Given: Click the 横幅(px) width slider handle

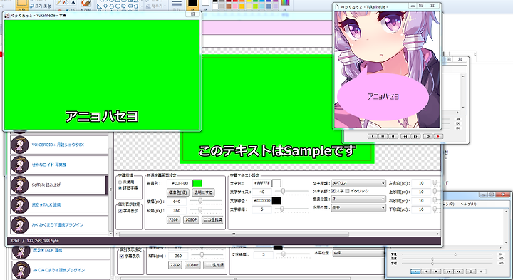Looking at the screenshot, I should 200,201.
